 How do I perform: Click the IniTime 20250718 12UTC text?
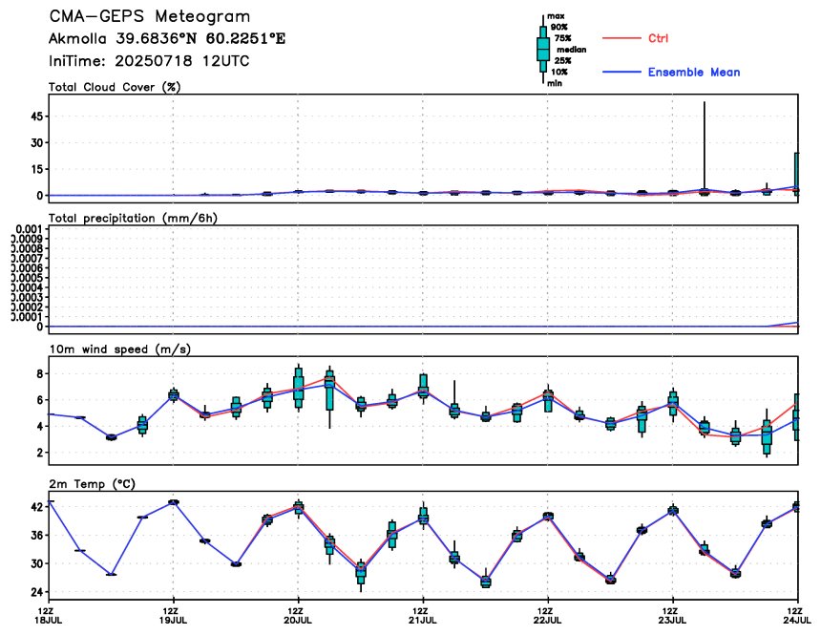(x=149, y=61)
